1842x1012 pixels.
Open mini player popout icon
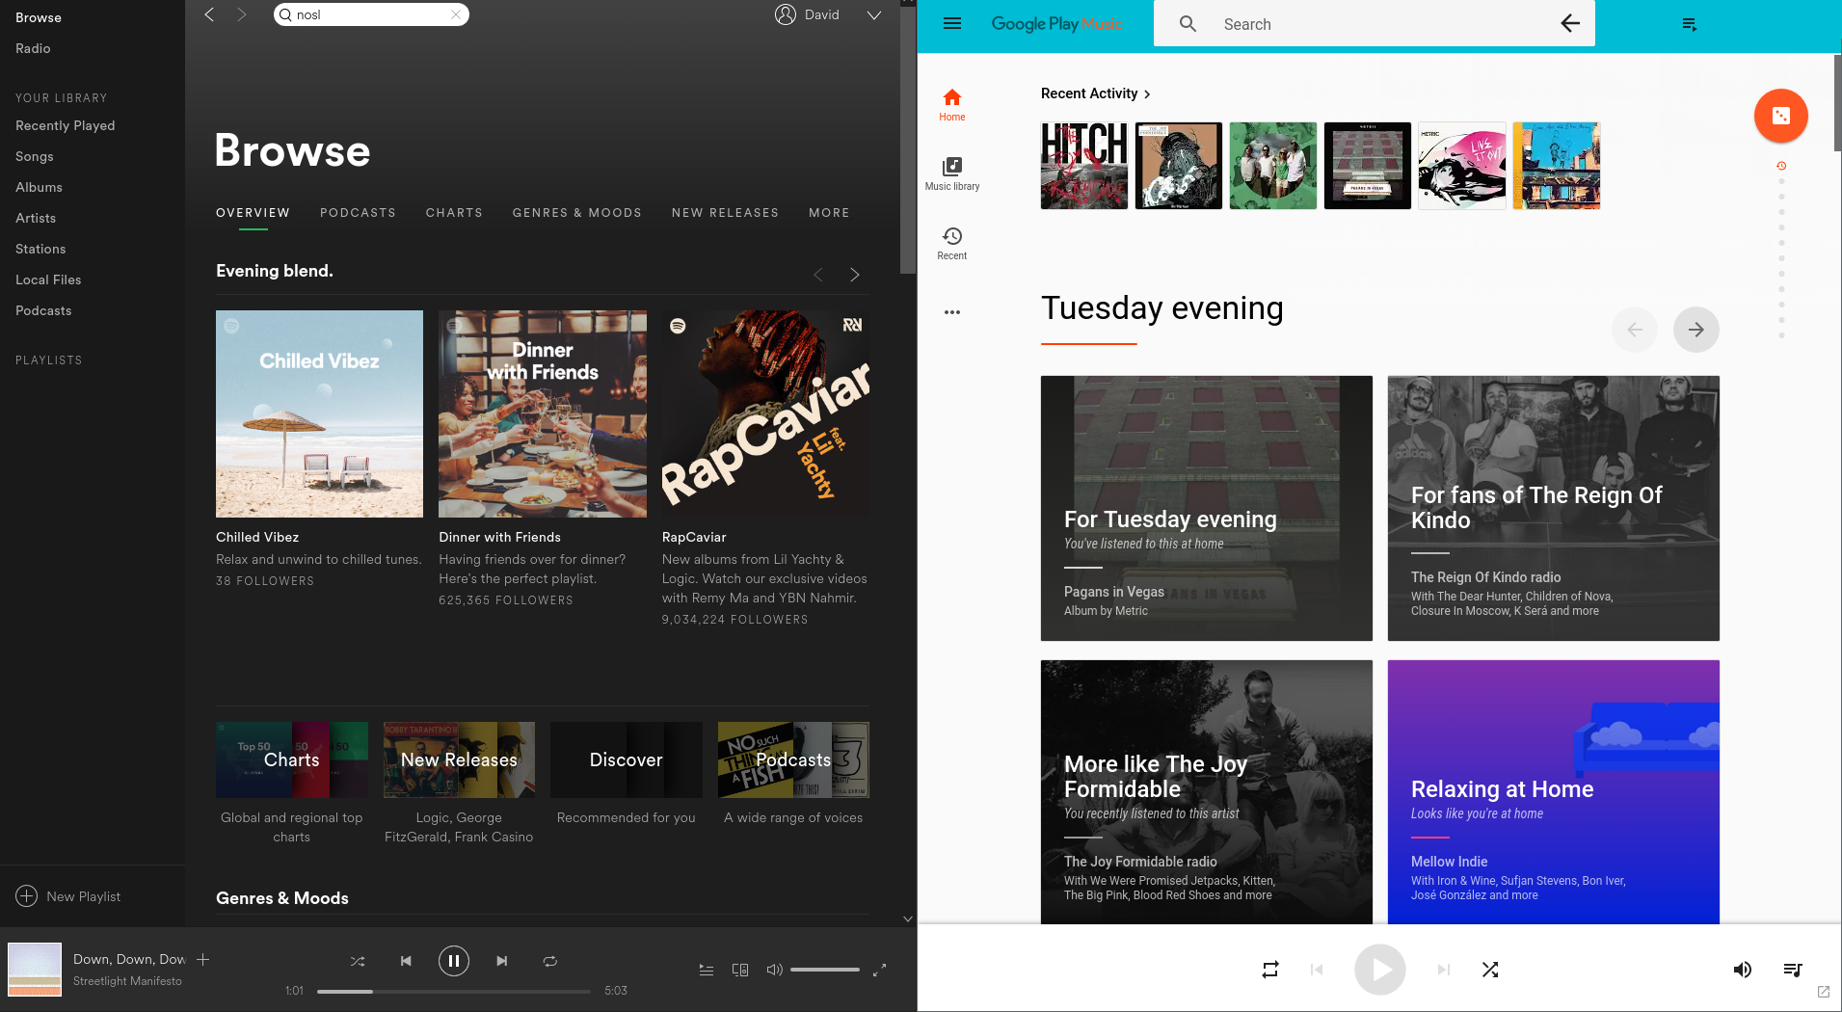[x=1824, y=992]
